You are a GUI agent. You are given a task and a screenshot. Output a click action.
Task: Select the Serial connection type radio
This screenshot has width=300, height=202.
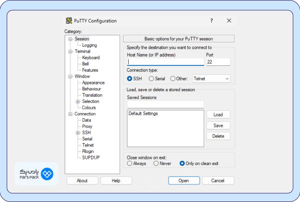point(151,78)
